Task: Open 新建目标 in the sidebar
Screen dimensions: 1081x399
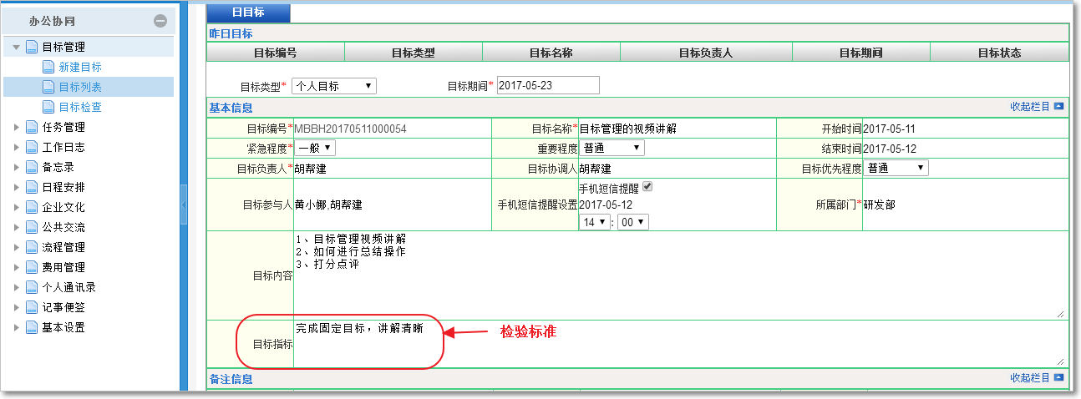Action: click(x=80, y=67)
